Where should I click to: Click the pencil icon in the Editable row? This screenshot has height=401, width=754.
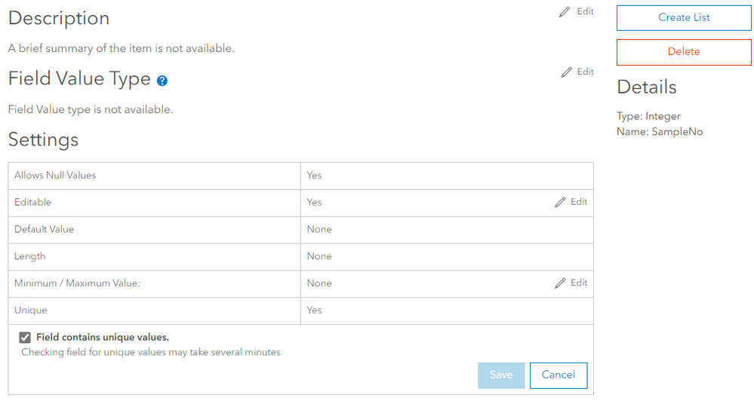(x=560, y=202)
